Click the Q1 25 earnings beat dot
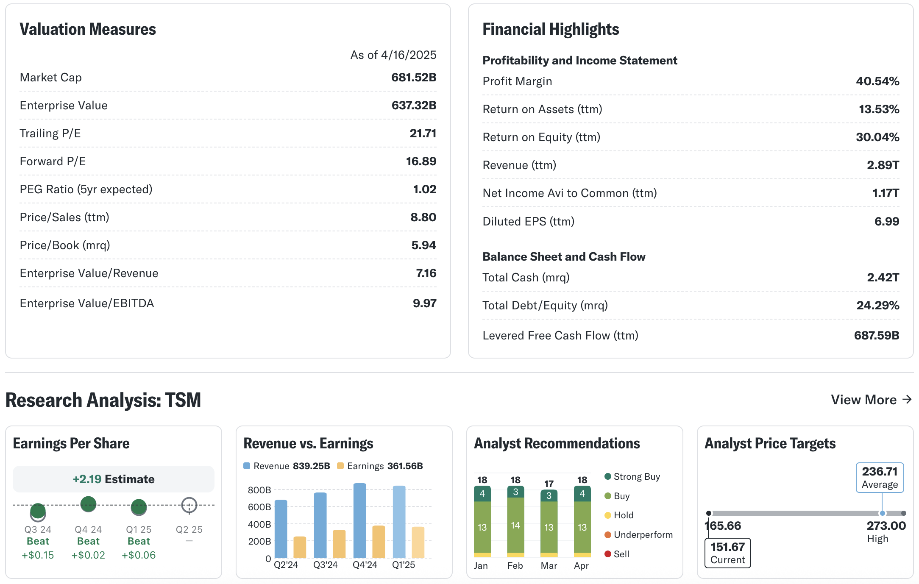 click(x=139, y=506)
